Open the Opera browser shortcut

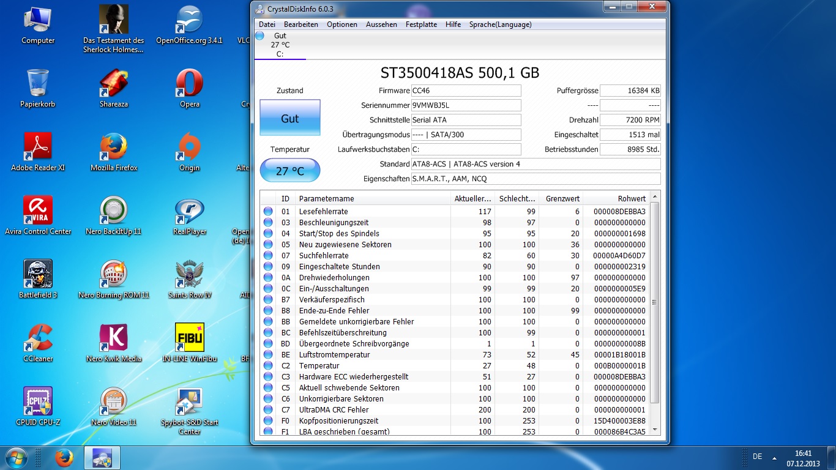coord(190,88)
